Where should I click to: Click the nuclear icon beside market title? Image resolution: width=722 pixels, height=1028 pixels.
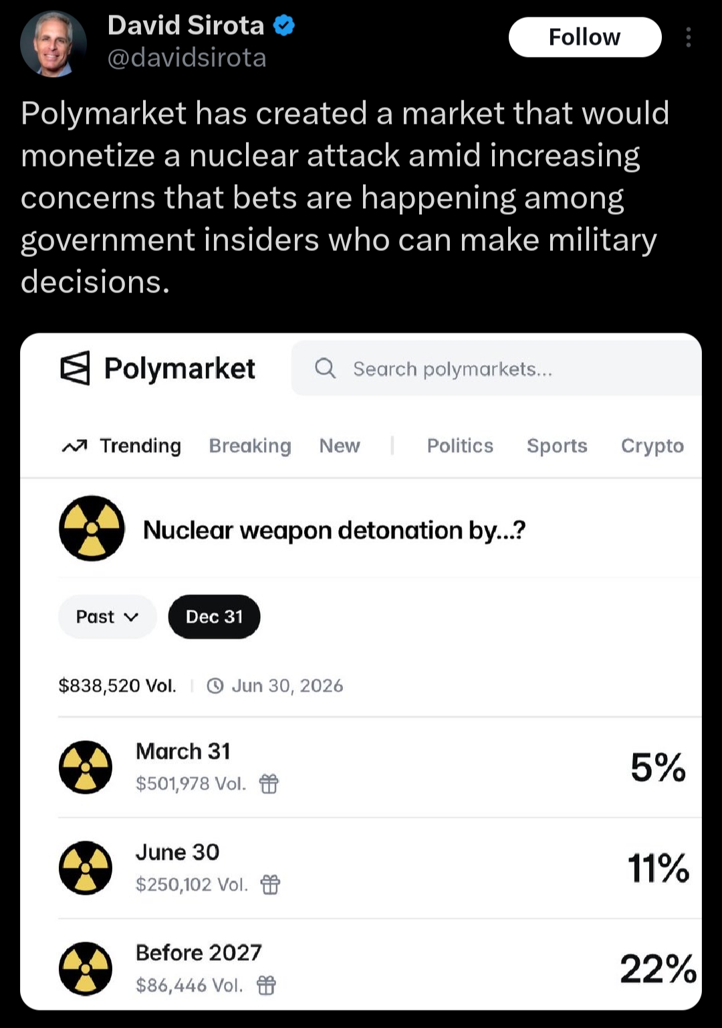(x=92, y=528)
